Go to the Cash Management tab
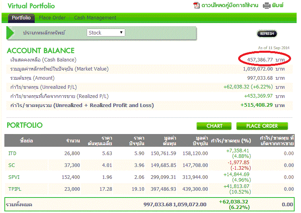Screen dimensions: 301x213 coord(95,18)
